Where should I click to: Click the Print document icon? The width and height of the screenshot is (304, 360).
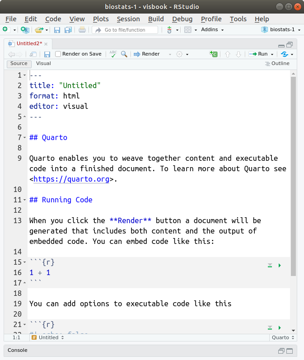pyautogui.click(x=82, y=30)
